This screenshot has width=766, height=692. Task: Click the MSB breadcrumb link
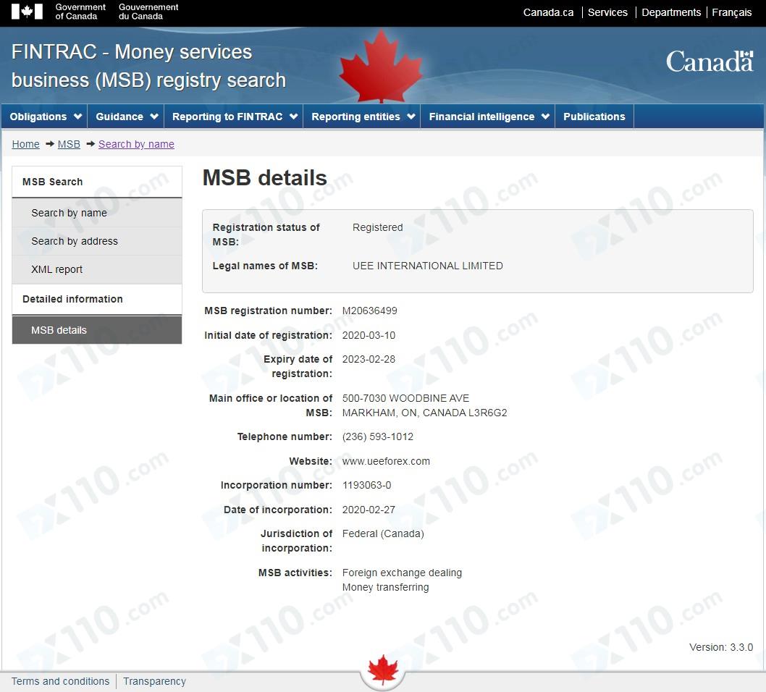pyautogui.click(x=69, y=144)
